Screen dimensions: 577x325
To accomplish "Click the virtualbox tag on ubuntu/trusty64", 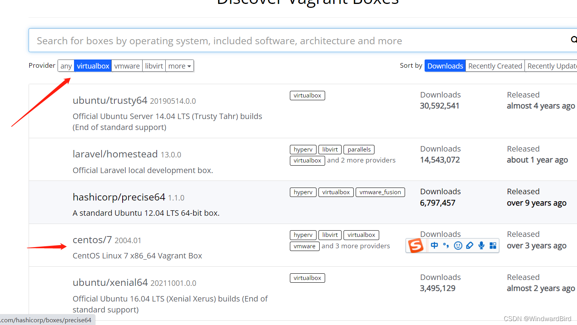I will coord(307,96).
